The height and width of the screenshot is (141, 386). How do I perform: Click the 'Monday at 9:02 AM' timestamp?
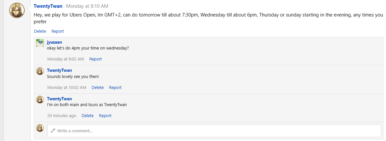[x=66, y=59]
